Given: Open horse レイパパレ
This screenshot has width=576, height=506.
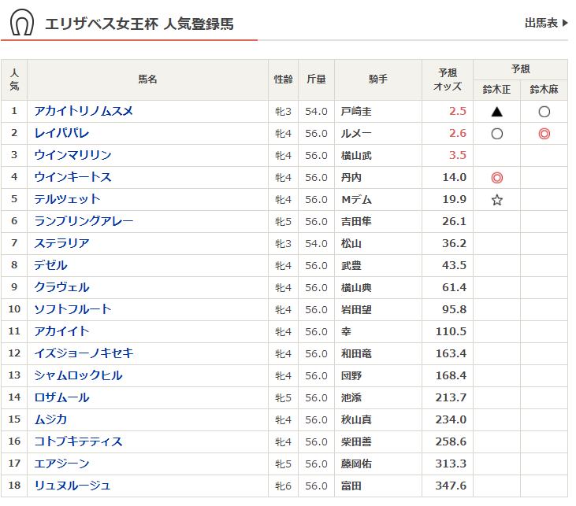Looking at the screenshot, I should click(61, 133).
